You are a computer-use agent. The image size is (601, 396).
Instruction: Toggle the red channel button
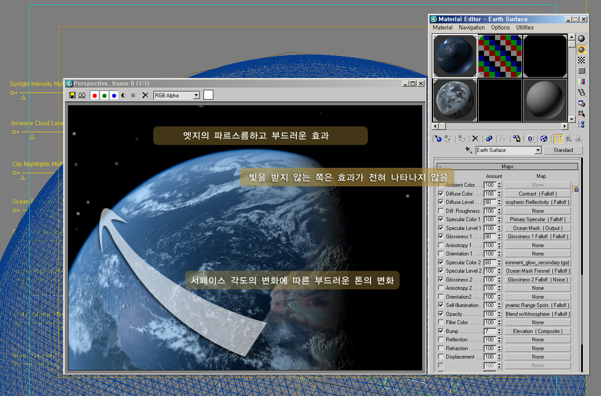(94, 95)
